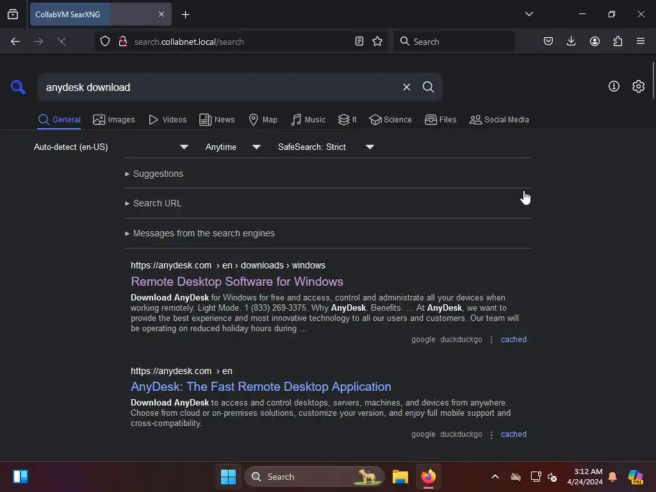Open Remote Desktop Software for Windows result
Screen dimensions: 656x492
(237, 282)
